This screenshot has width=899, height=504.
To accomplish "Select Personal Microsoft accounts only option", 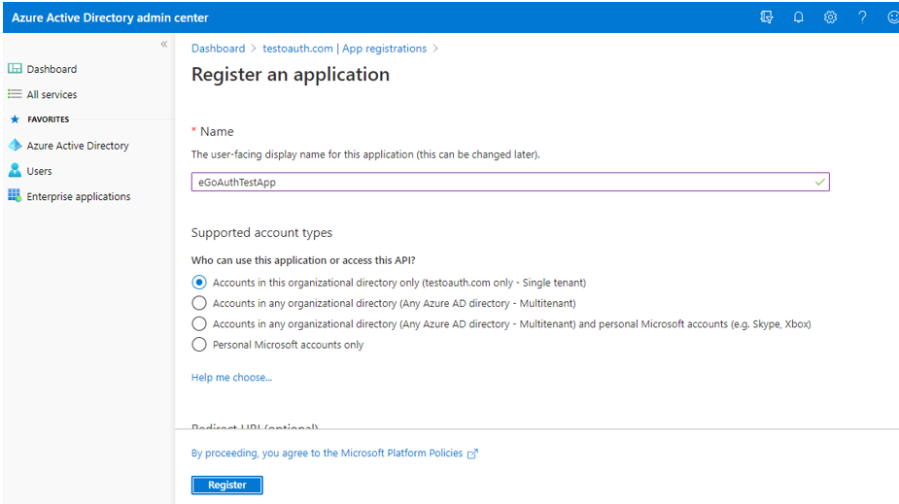I will [199, 344].
